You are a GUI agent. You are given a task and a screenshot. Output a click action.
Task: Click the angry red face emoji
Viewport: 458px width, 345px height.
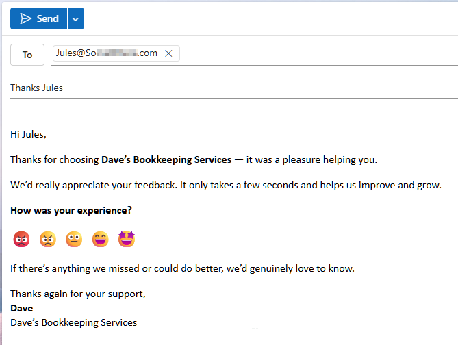click(22, 239)
